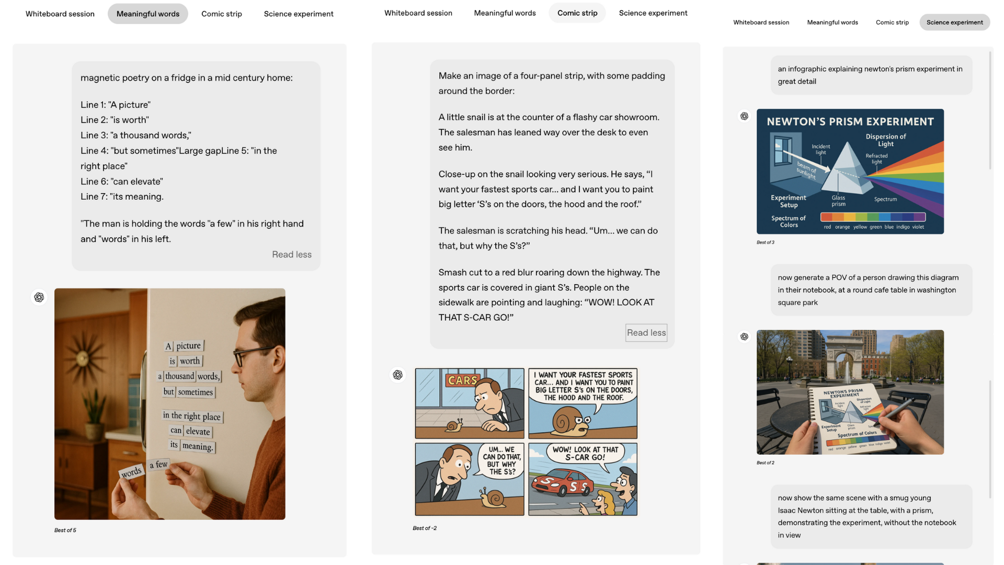Click the line 'Line 3: "a thousand words,"'
Screen dimensions: 1004x565
[x=136, y=135]
